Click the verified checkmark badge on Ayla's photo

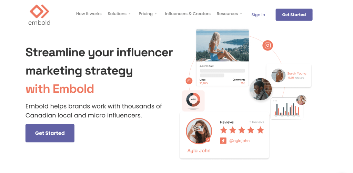pyautogui.click(x=208, y=140)
